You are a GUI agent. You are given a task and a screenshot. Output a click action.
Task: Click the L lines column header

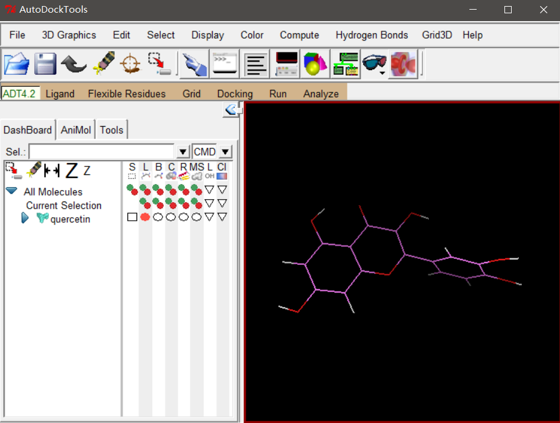click(146, 171)
